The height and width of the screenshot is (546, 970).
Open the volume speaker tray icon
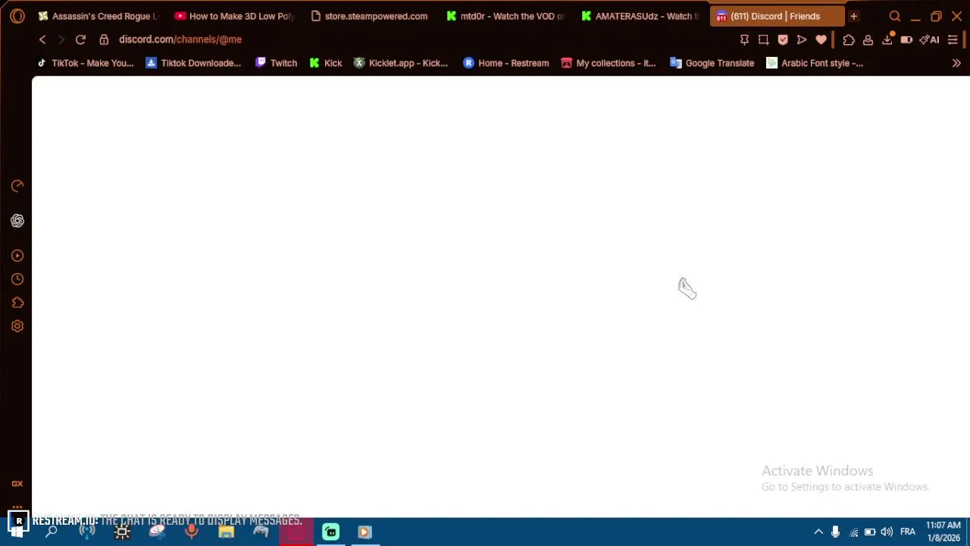click(886, 532)
